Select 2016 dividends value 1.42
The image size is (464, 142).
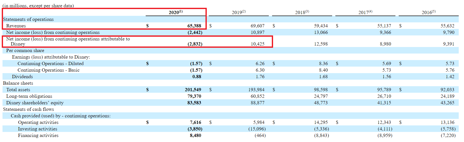tap(450, 77)
